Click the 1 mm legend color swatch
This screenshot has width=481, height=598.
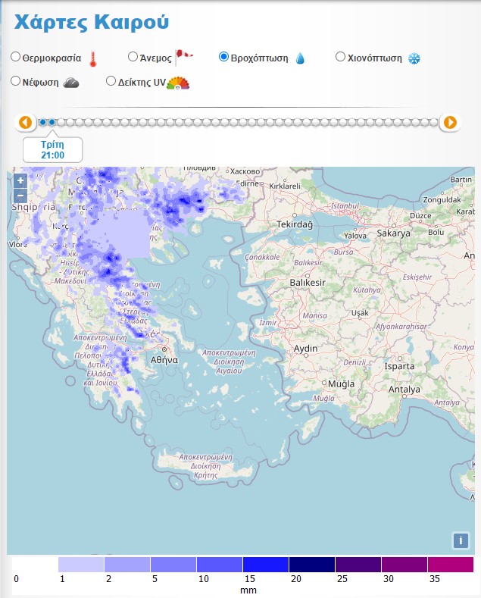click(x=81, y=565)
